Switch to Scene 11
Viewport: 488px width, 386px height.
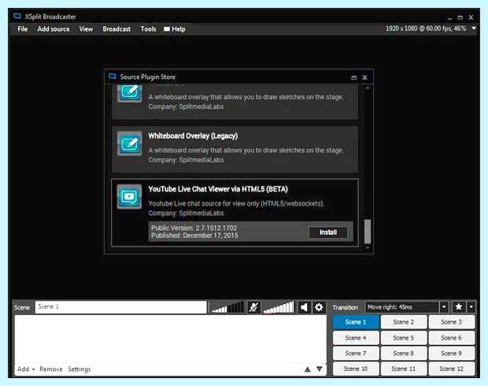(x=403, y=369)
